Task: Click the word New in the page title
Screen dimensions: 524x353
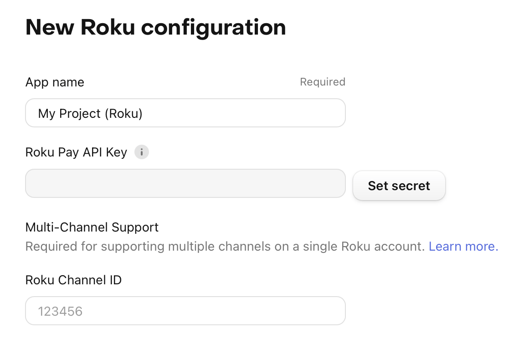Action: click(x=49, y=27)
